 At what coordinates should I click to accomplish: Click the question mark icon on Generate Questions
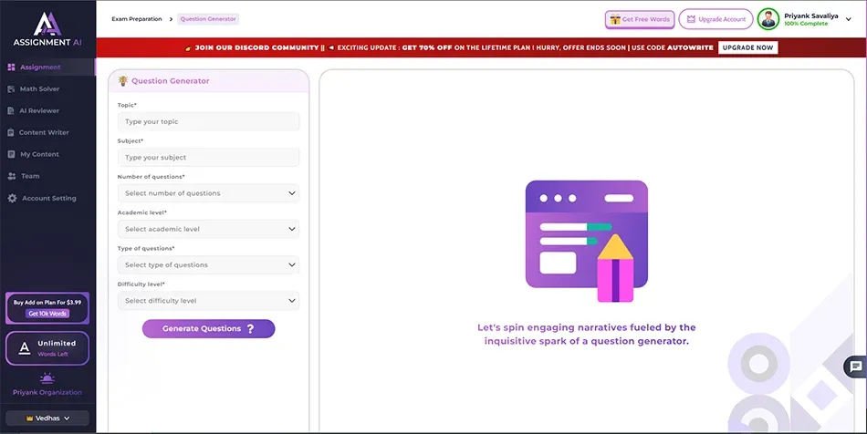point(250,328)
